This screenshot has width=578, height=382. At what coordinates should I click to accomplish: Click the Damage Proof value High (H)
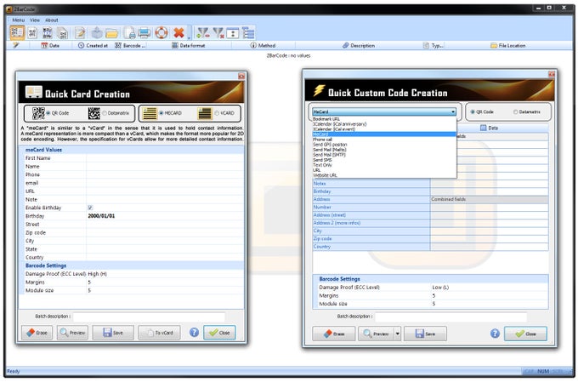97,274
